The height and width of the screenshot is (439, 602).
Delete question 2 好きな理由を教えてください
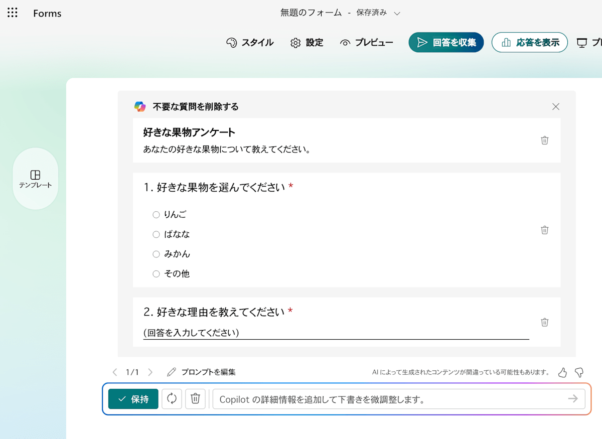coord(544,322)
